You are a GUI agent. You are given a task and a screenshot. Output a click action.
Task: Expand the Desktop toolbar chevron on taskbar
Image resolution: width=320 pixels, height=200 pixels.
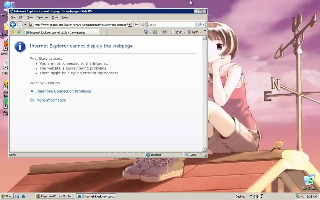[x=251, y=196]
